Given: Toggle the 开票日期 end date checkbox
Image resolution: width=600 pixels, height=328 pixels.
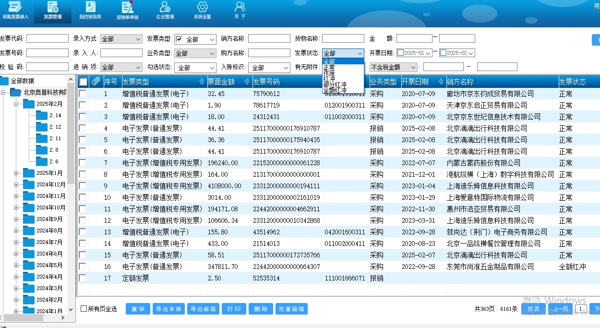Looking at the screenshot, I should point(444,53).
